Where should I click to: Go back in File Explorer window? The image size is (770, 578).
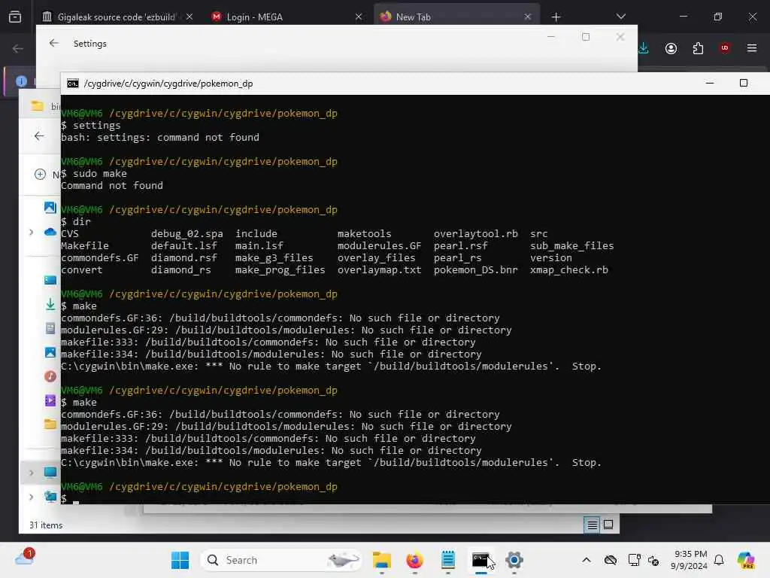point(39,136)
